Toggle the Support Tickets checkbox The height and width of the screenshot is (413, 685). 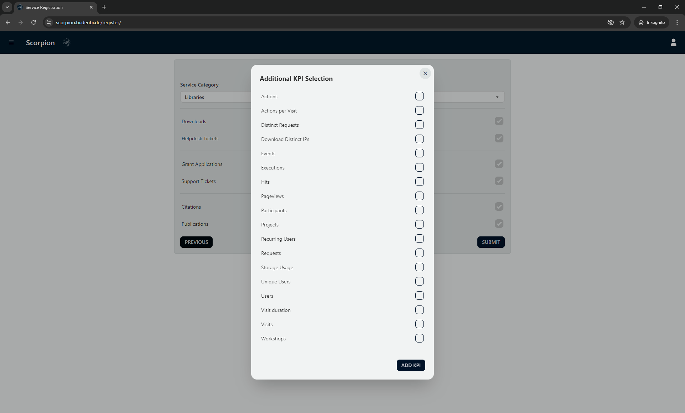499,181
